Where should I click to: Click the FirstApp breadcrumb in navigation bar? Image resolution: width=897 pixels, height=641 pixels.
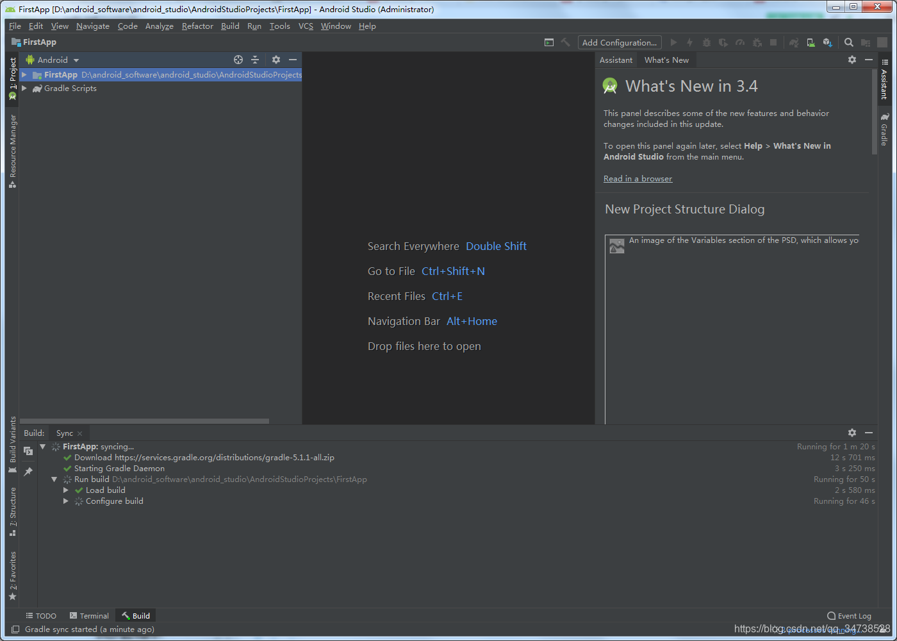(34, 42)
